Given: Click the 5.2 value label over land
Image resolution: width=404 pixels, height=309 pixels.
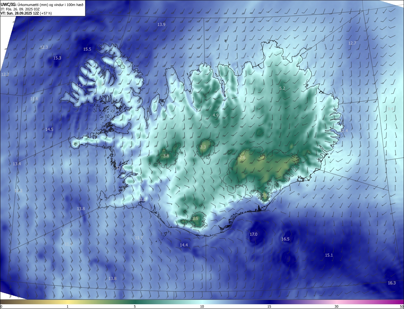Looking at the screenshot, I should [x=282, y=88].
